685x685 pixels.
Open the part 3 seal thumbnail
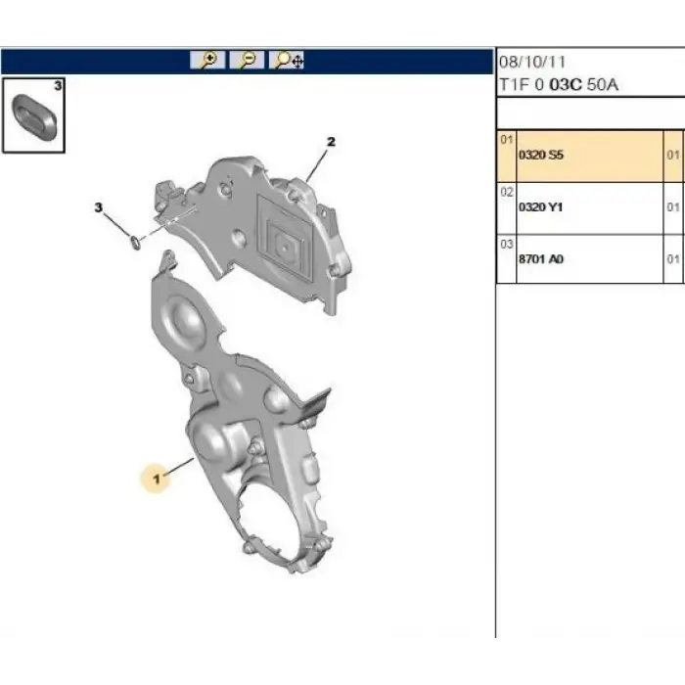[33, 115]
